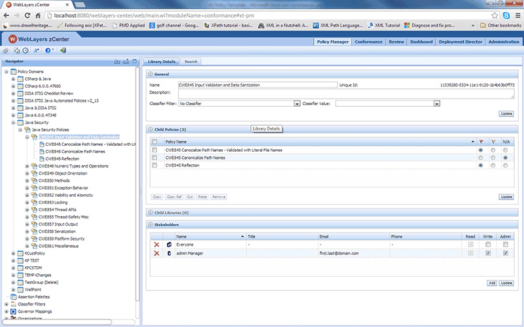Collapse the Java Security tree node
This screenshot has height=327, width=524.
[13, 122]
